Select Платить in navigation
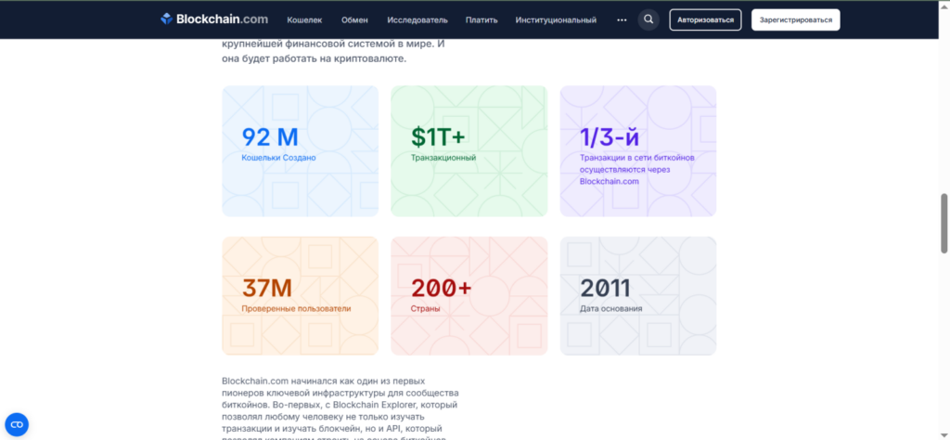The width and height of the screenshot is (950, 440). pyautogui.click(x=481, y=20)
